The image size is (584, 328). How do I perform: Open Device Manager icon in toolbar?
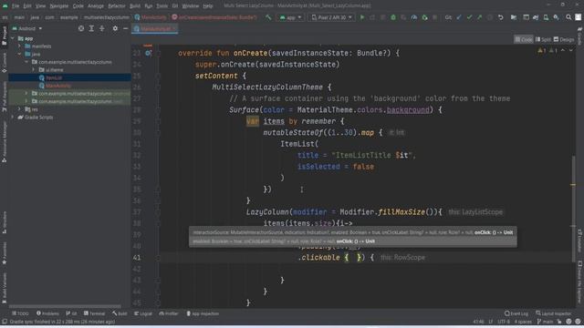pos(546,17)
